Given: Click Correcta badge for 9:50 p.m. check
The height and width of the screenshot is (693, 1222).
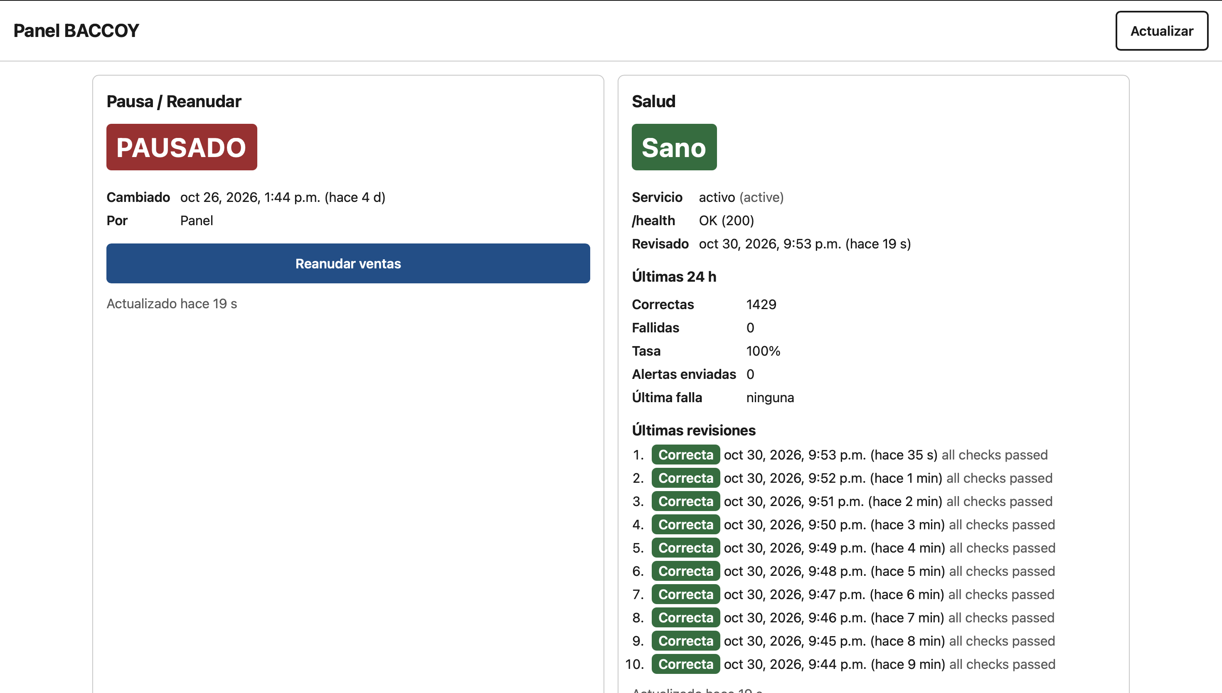Looking at the screenshot, I should (x=685, y=524).
